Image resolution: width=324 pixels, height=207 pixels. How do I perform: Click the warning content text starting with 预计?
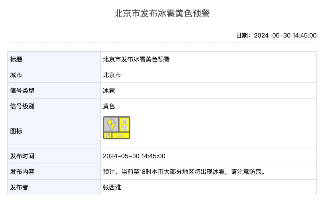click(184, 172)
